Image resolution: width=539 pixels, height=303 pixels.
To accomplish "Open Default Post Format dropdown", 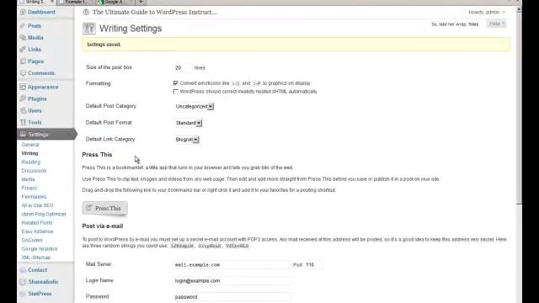I will tap(189, 123).
